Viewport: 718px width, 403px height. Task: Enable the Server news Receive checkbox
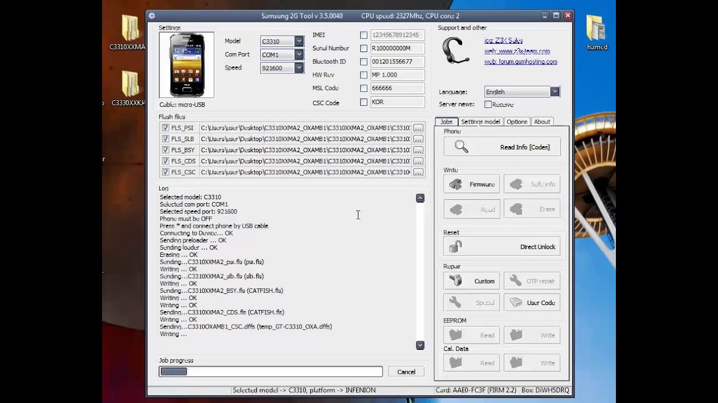tap(488, 105)
